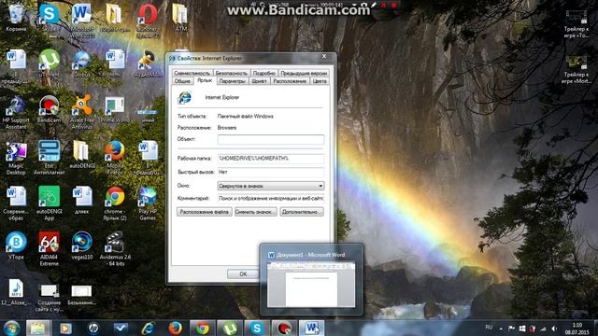Open the Recycle Bin (Корзина) desktop icon

pyautogui.click(x=16, y=18)
